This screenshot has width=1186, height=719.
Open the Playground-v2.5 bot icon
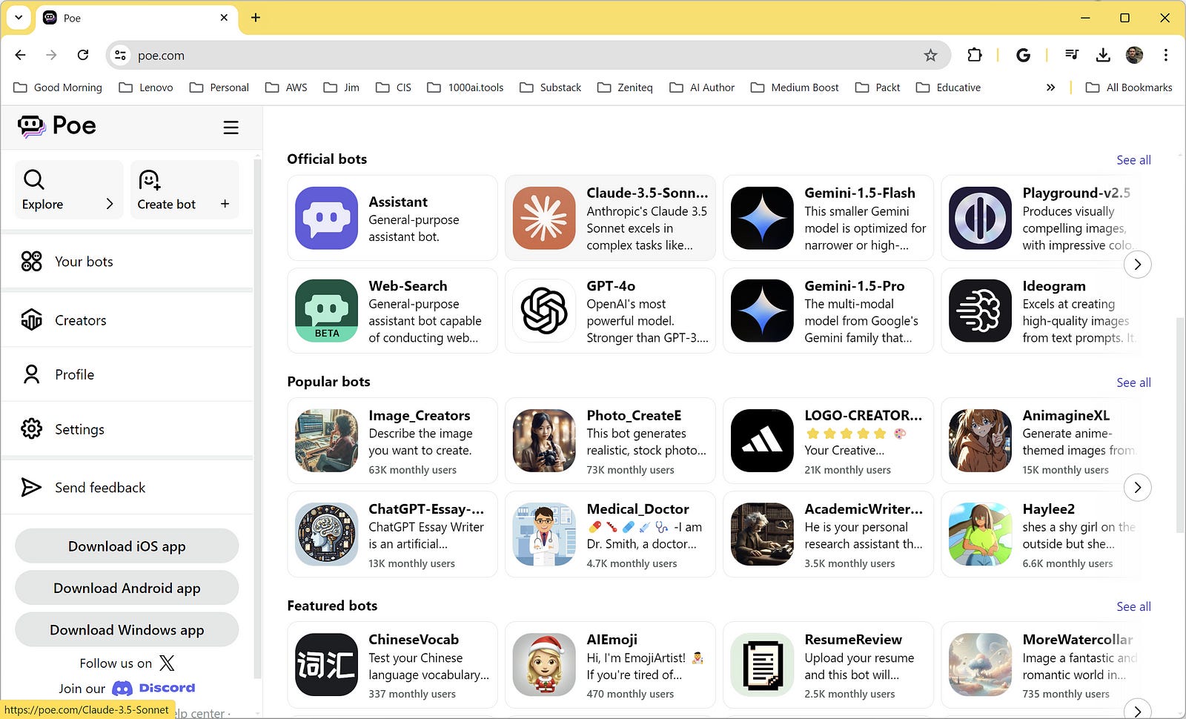tap(980, 218)
